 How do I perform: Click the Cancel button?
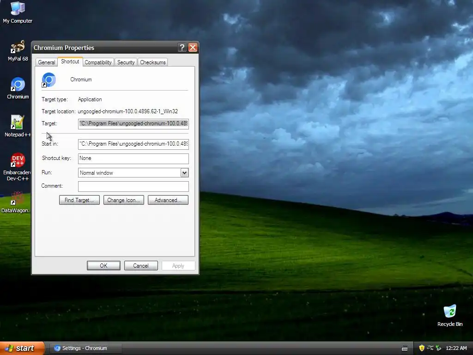coord(141,266)
